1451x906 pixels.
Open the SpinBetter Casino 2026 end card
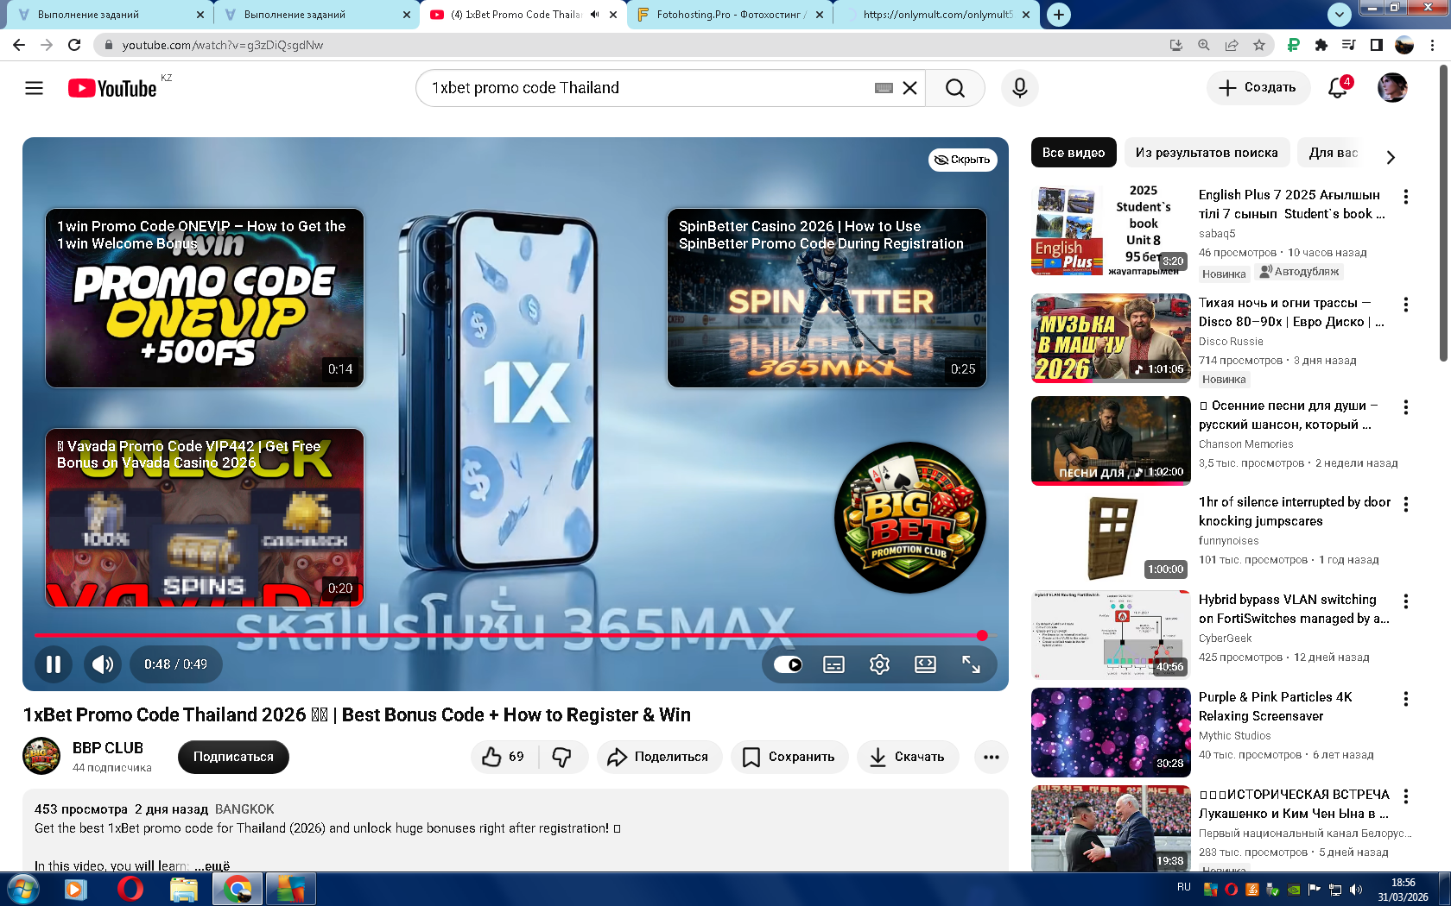click(x=827, y=298)
